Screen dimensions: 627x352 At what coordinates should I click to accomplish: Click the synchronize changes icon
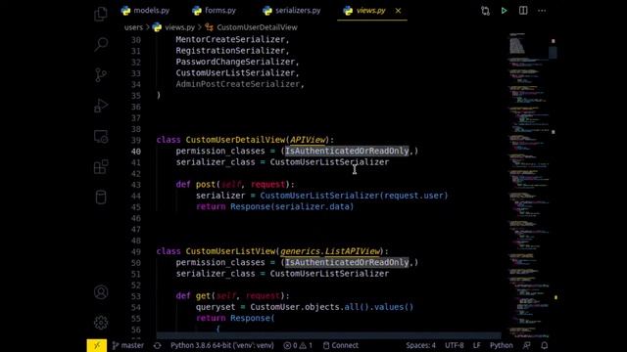[157, 345]
